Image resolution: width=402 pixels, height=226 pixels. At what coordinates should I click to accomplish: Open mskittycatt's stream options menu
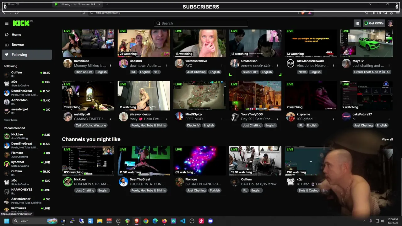coord(111,119)
